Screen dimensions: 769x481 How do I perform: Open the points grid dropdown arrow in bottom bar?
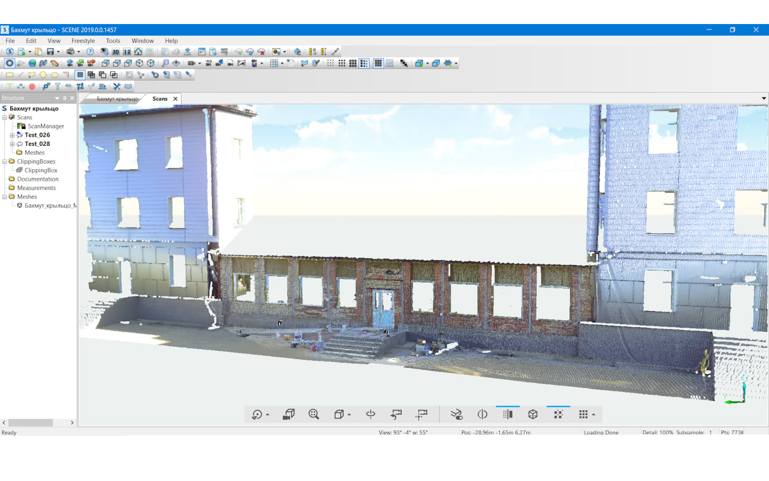[594, 415]
